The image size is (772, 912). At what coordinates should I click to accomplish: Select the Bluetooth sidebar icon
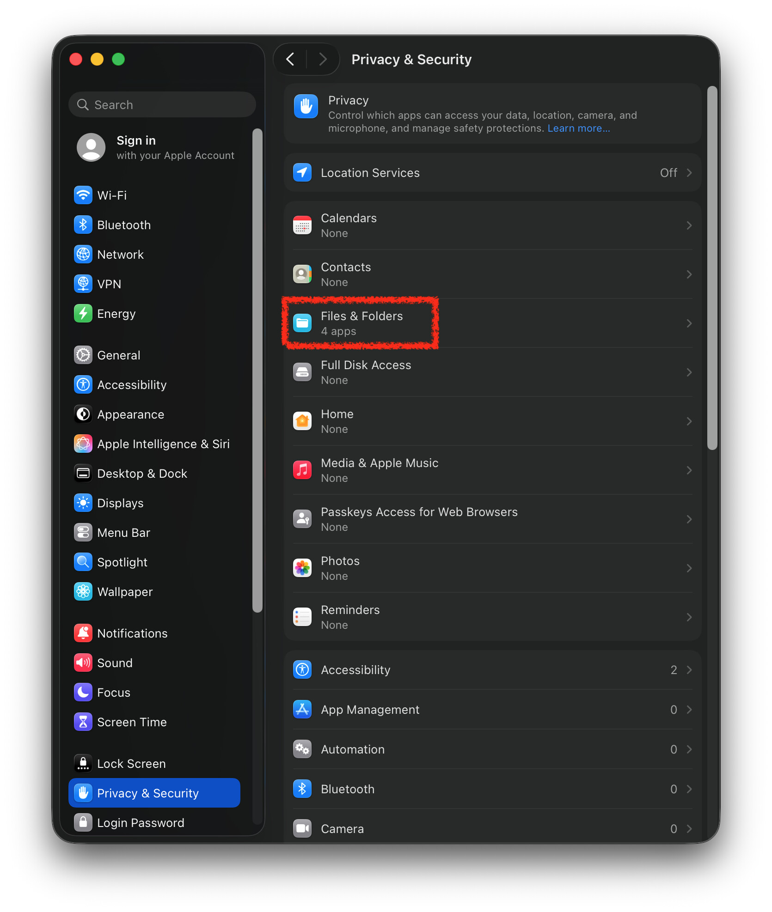point(83,225)
